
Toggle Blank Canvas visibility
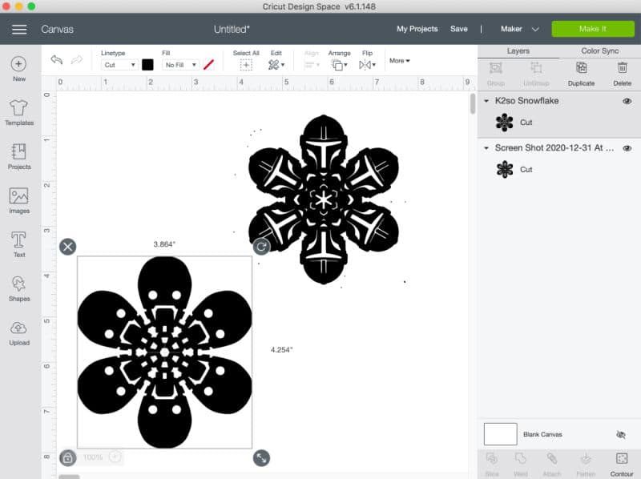(x=620, y=434)
